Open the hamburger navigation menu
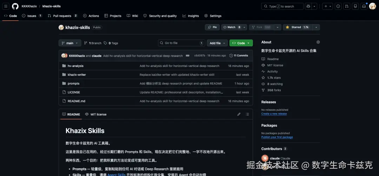The width and height of the screenshot is (379, 176). pos(6,6)
